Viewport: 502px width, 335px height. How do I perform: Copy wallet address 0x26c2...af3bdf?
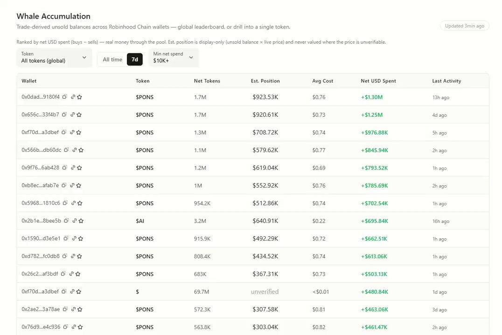63,274
